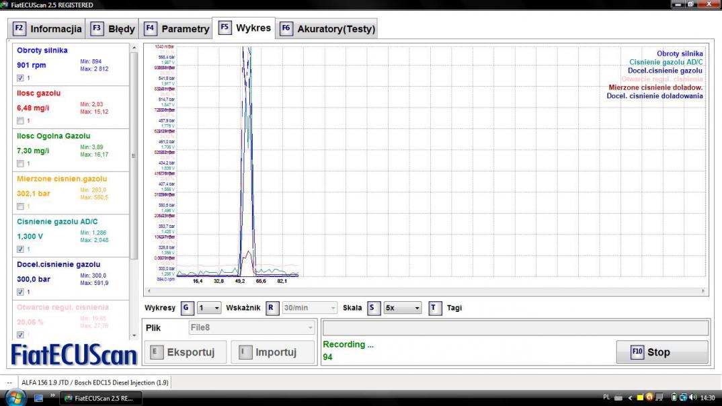Click graph horizontal scrollbar right arrow
The width and height of the screenshot is (722, 406).
click(x=703, y=291)
